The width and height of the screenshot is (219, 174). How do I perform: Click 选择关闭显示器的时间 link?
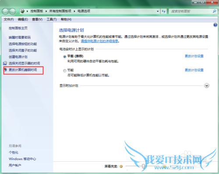coord(24,63)
